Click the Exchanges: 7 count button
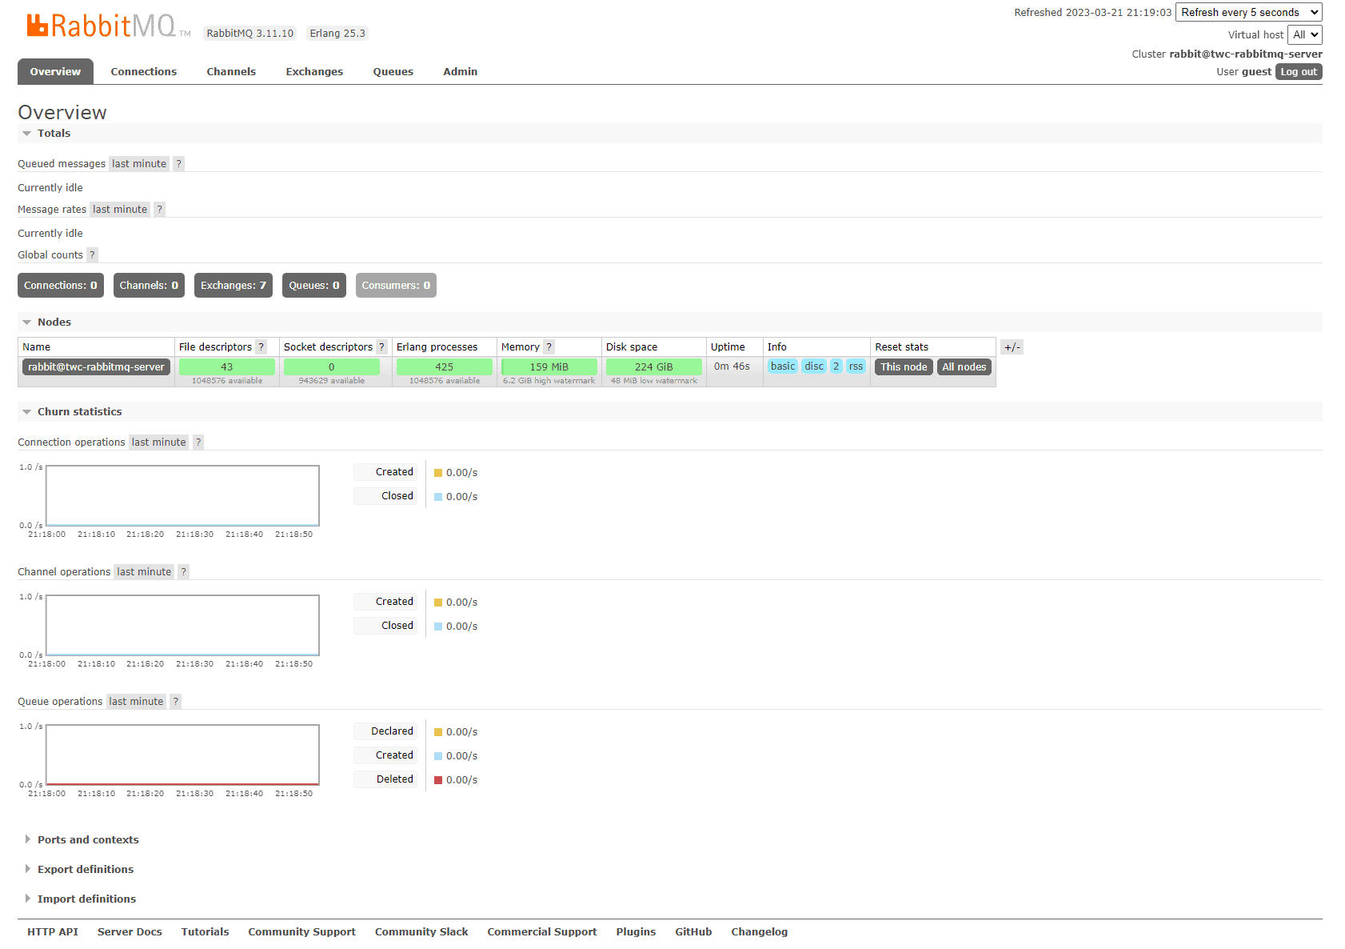1345x949 pixels. [x=233, y=285]
